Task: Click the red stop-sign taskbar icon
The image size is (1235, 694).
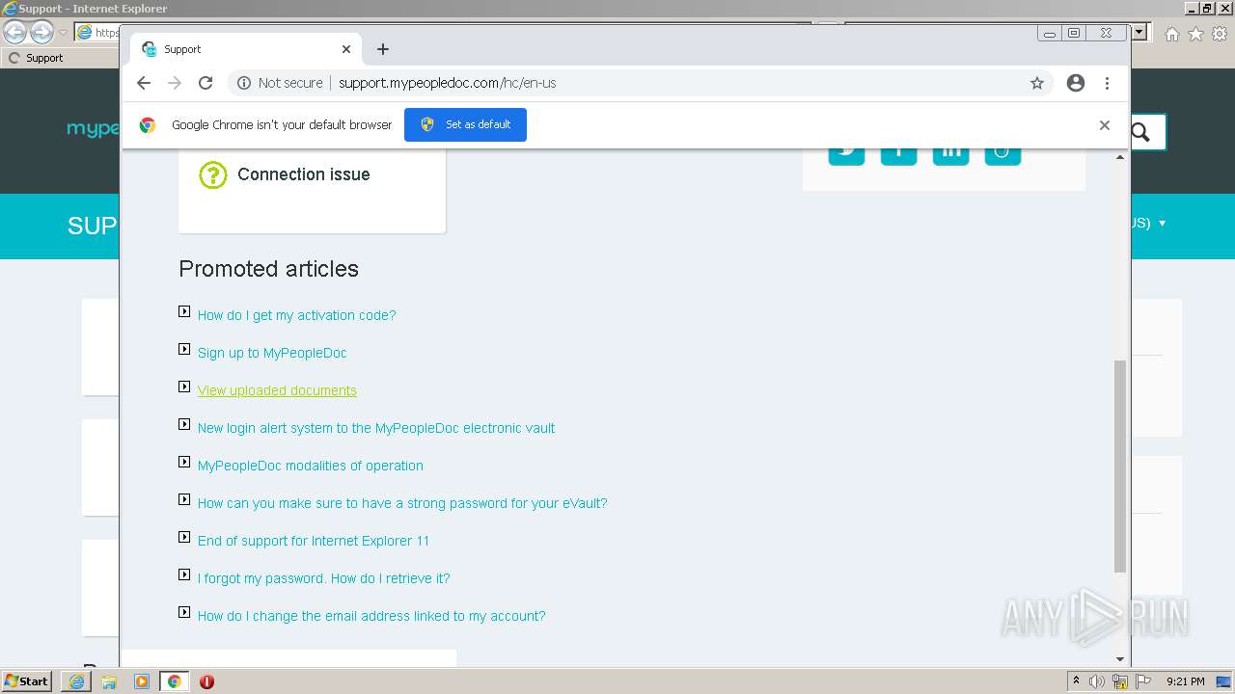Action: click(206, 681)
